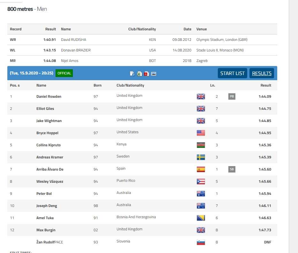Click Daniel Rowden's PB badge

coord(232,96)
